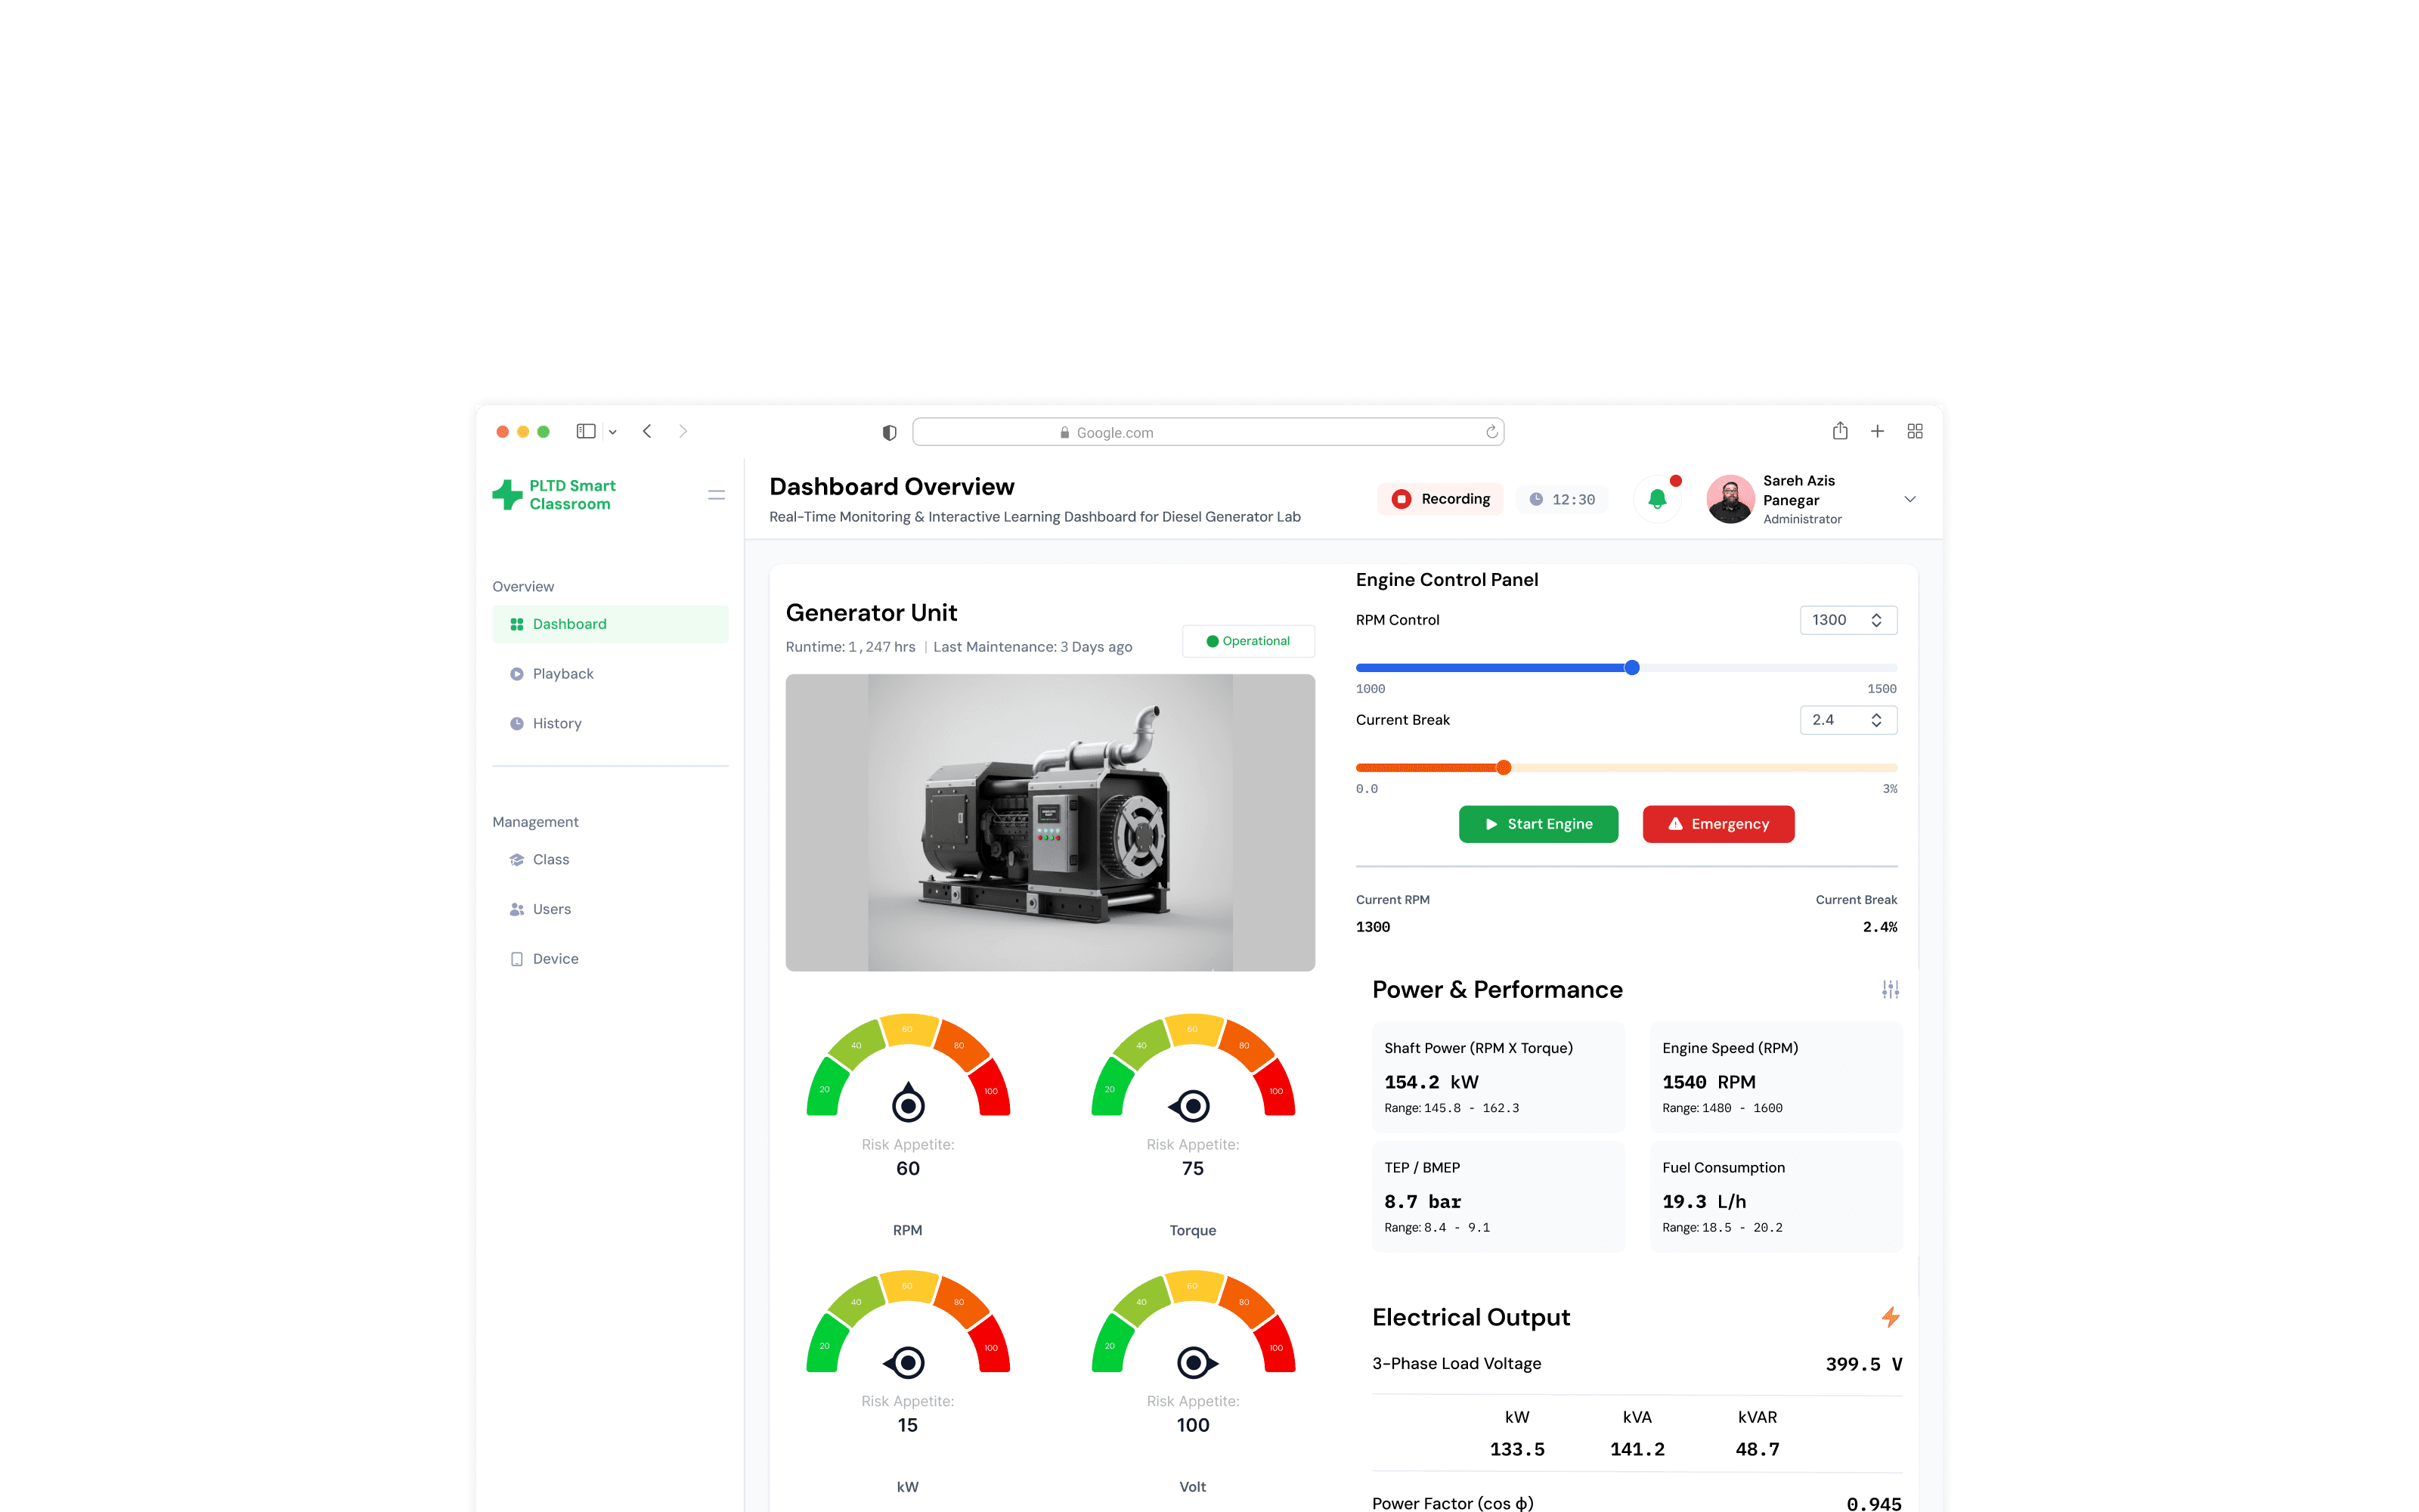
Task: Open the History menu item
Action: [610, 723]
